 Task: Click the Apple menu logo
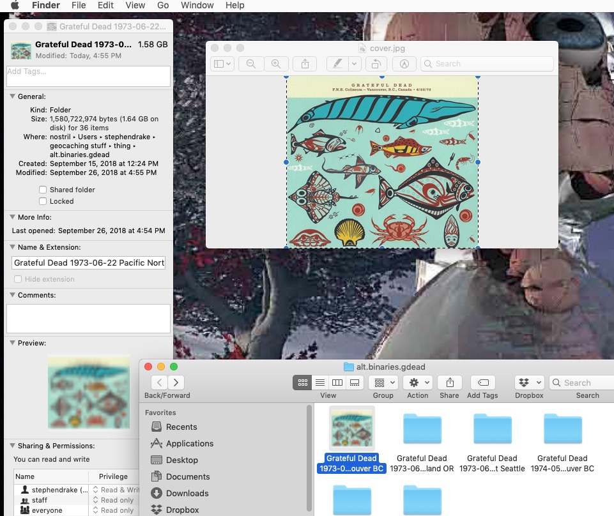[14, 5]
